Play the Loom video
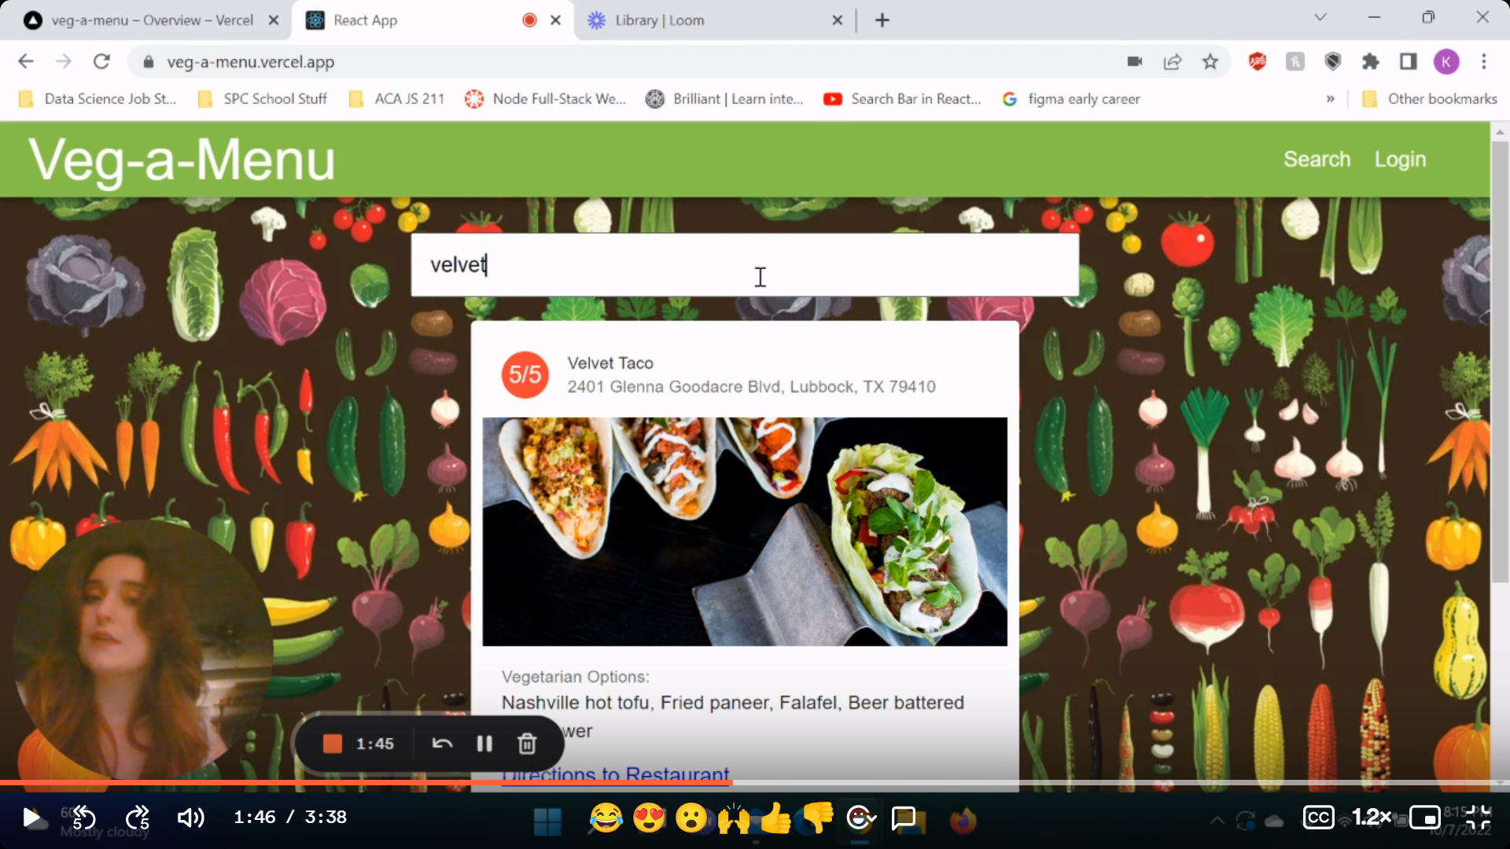 point(31,818)
